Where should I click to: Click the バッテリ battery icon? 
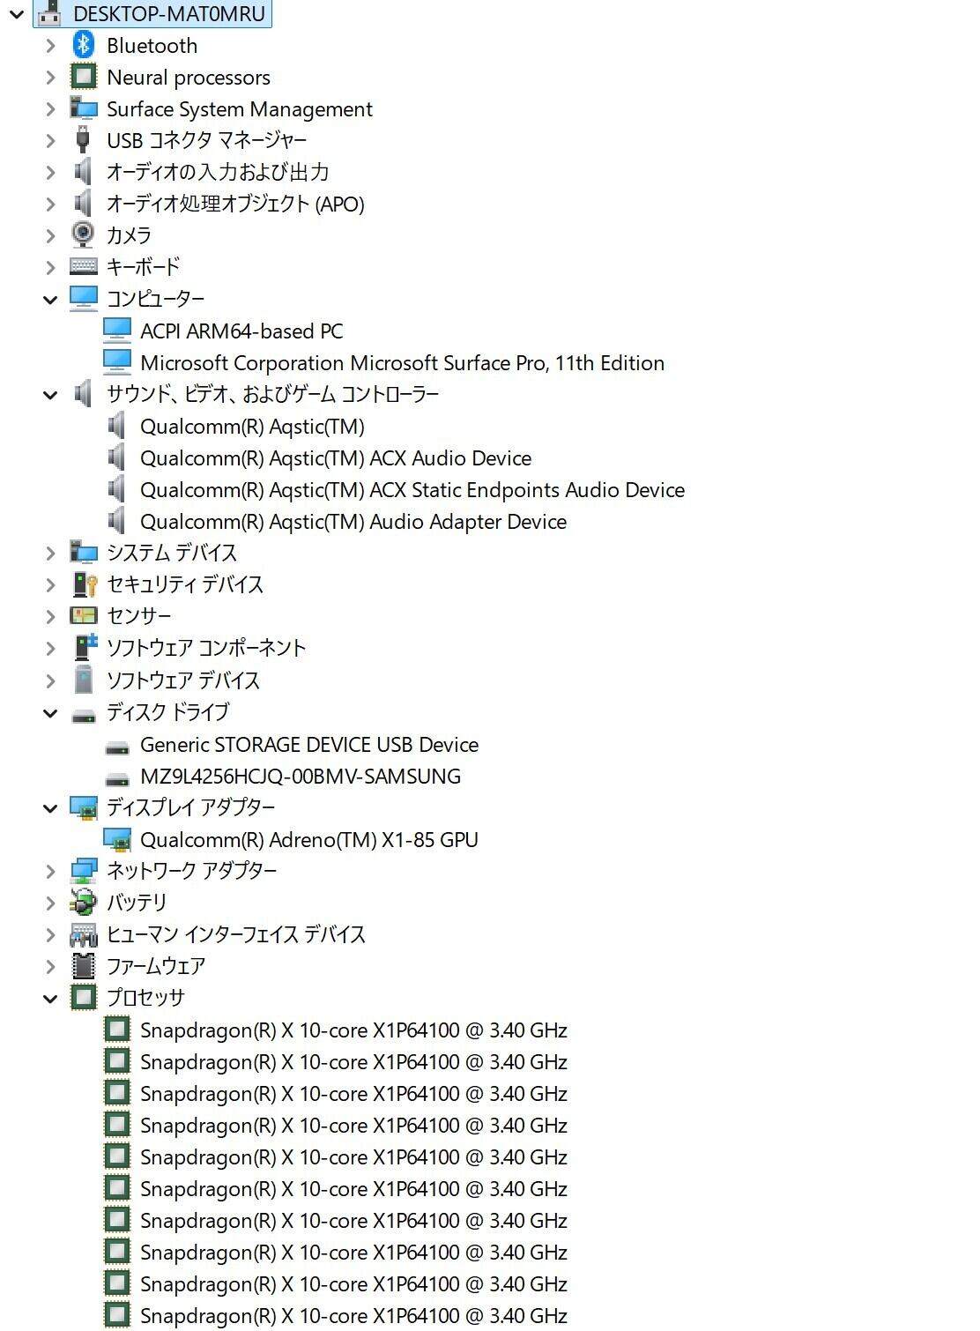tap(84, 902)
